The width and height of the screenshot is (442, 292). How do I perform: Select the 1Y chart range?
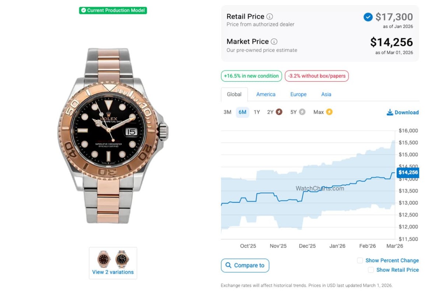257,112
